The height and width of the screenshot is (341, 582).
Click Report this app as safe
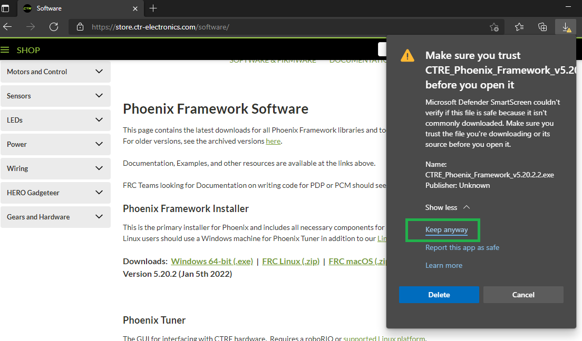pos(462,247)
